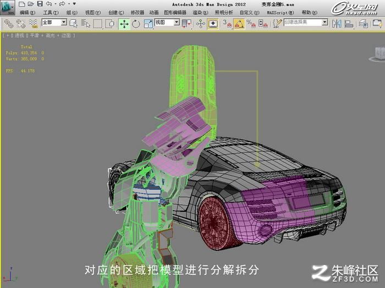The width and height of the screenshot is (385, 288).
Task: Open the 编辑(E) menu
Action: pyautogui.click(x=28, y=13)
